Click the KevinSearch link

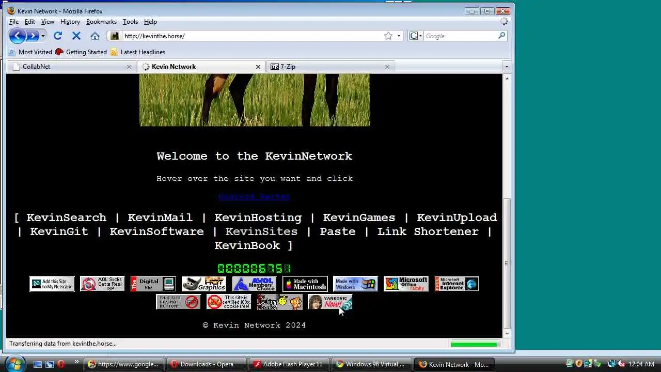point(66,218)
